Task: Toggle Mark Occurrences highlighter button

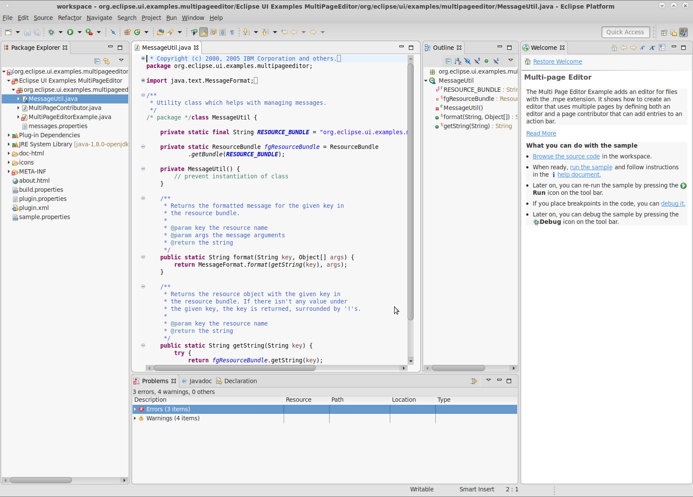Action: [204, 32]
